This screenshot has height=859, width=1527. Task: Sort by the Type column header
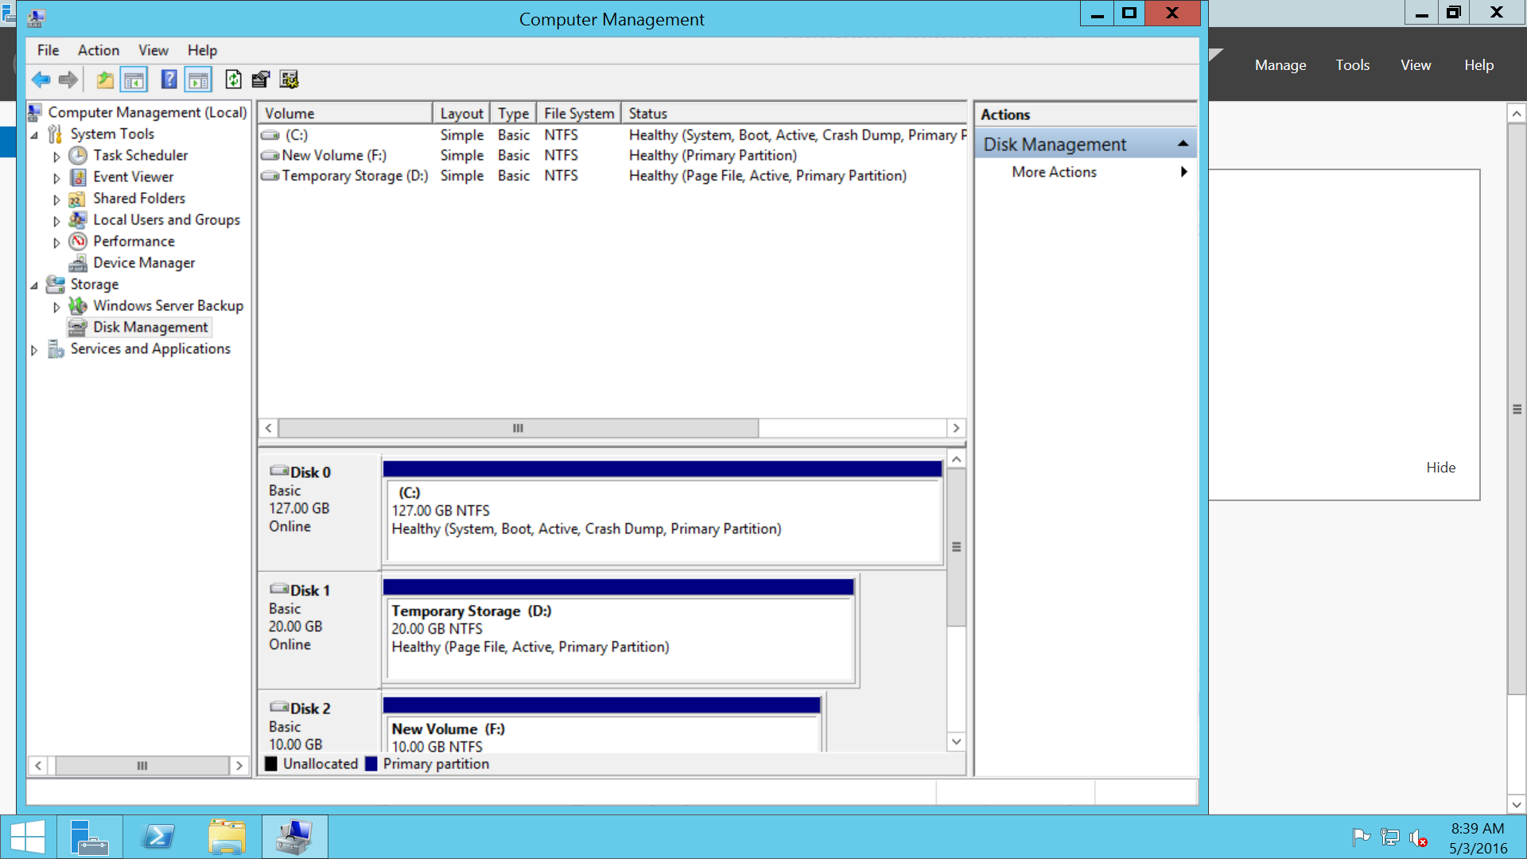point(513,114)
